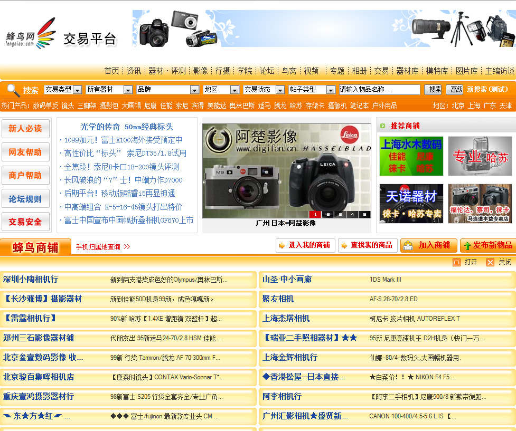Click the 搜索 search button
The height and width of the screenshot is (431, 516).
click(433, 90)
